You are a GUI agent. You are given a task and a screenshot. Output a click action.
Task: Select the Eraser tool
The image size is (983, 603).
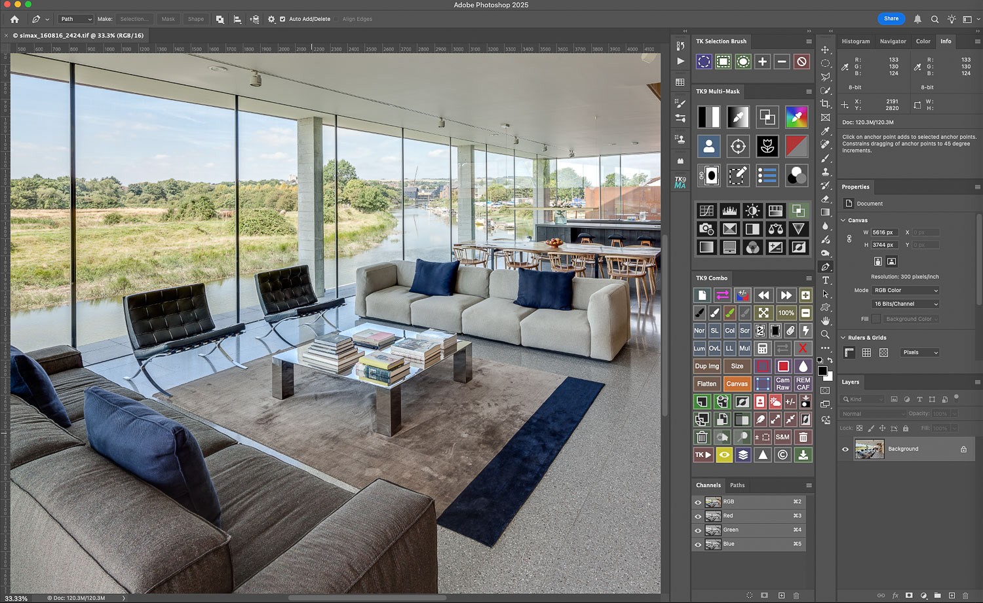point(825,199)
